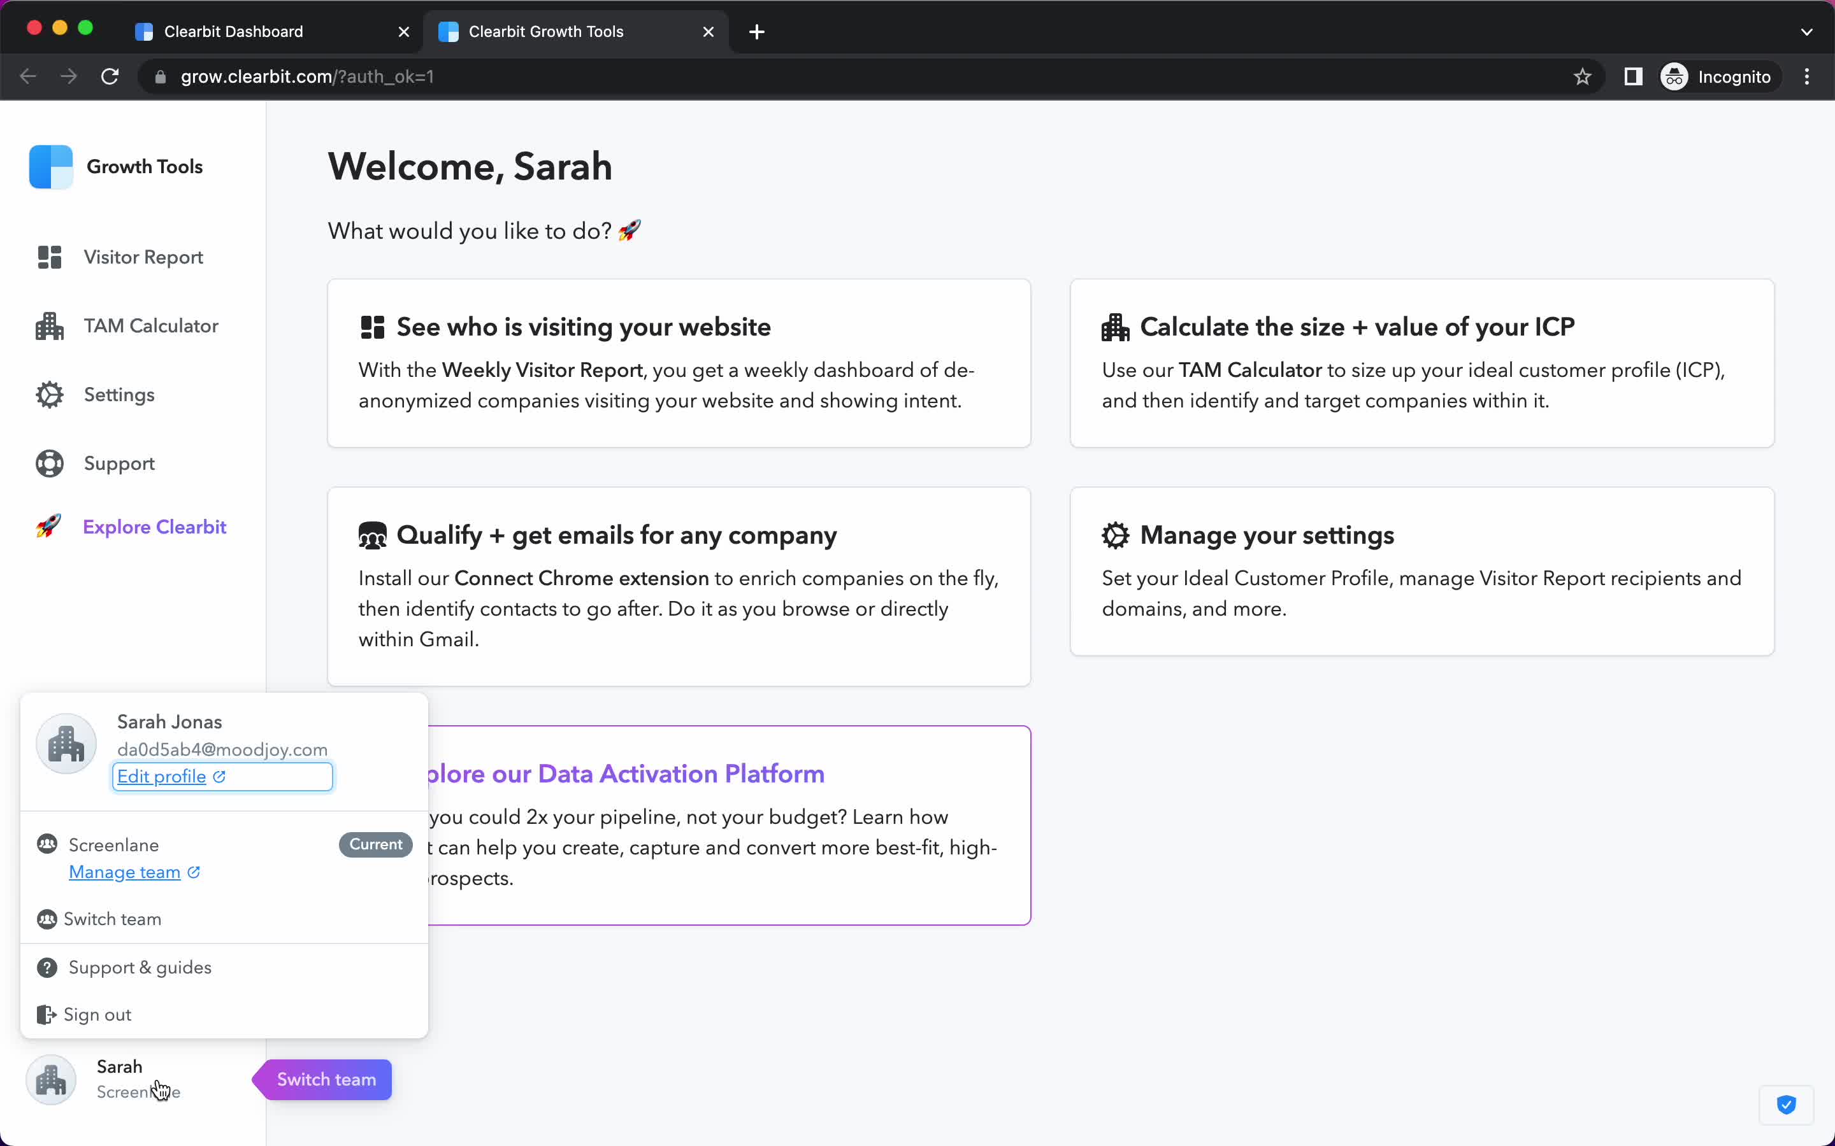The height and width of the screenshot is (1146, 1835).
Task: Click the da0d5ab4@moodjoy.com email text
Action: point(222,749)
